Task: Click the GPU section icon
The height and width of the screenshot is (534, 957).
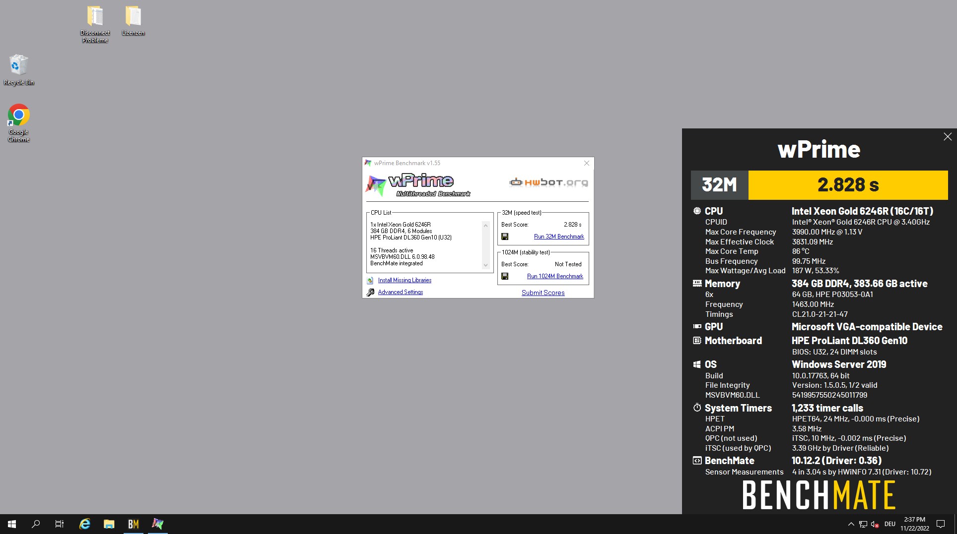Action: 697,326
